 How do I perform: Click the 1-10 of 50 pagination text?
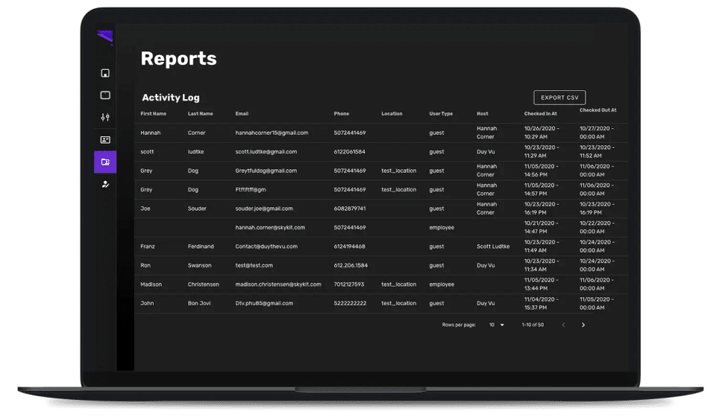[x=533, y=325]
